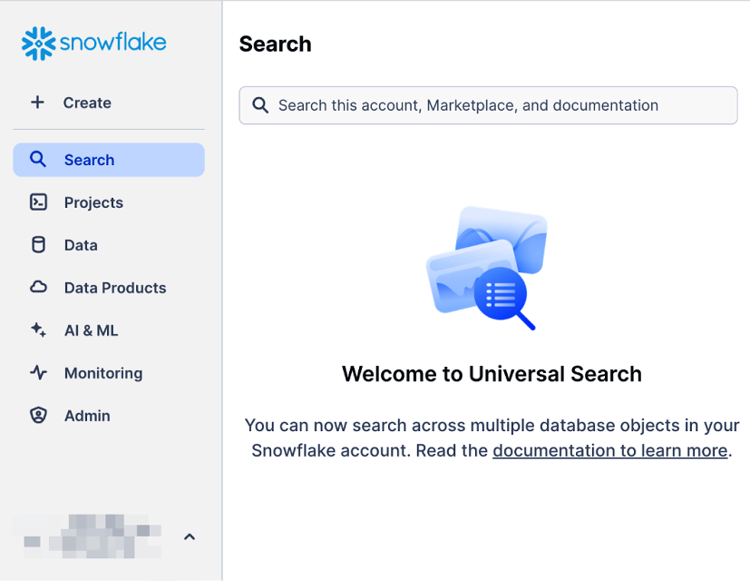Screen dimensions: 750x581
Task: Click the Admin shield icon
Action: pos(38,416)
